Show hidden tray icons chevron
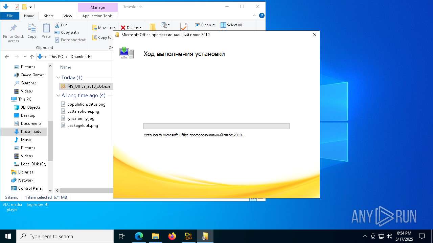The width and height of the screenshot is (433, 243). tap(365, 236)
